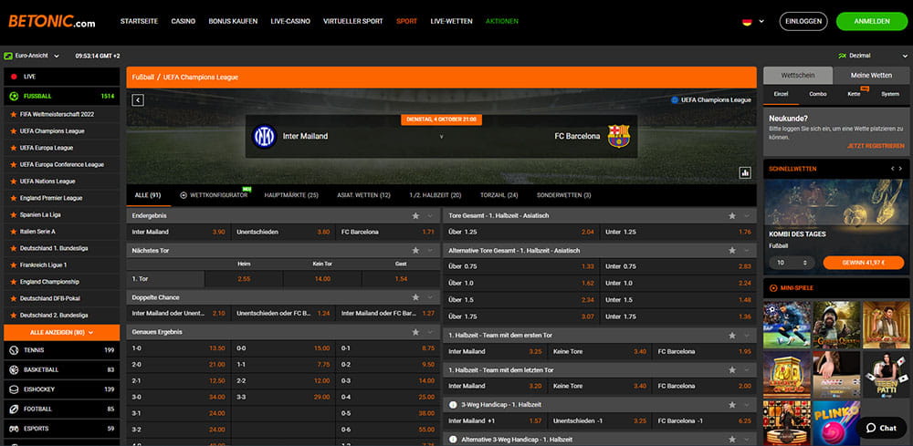Favorite the Doppelte Chance market star
This screenshot has height=446, width=913.
click(x=415, y=297)
